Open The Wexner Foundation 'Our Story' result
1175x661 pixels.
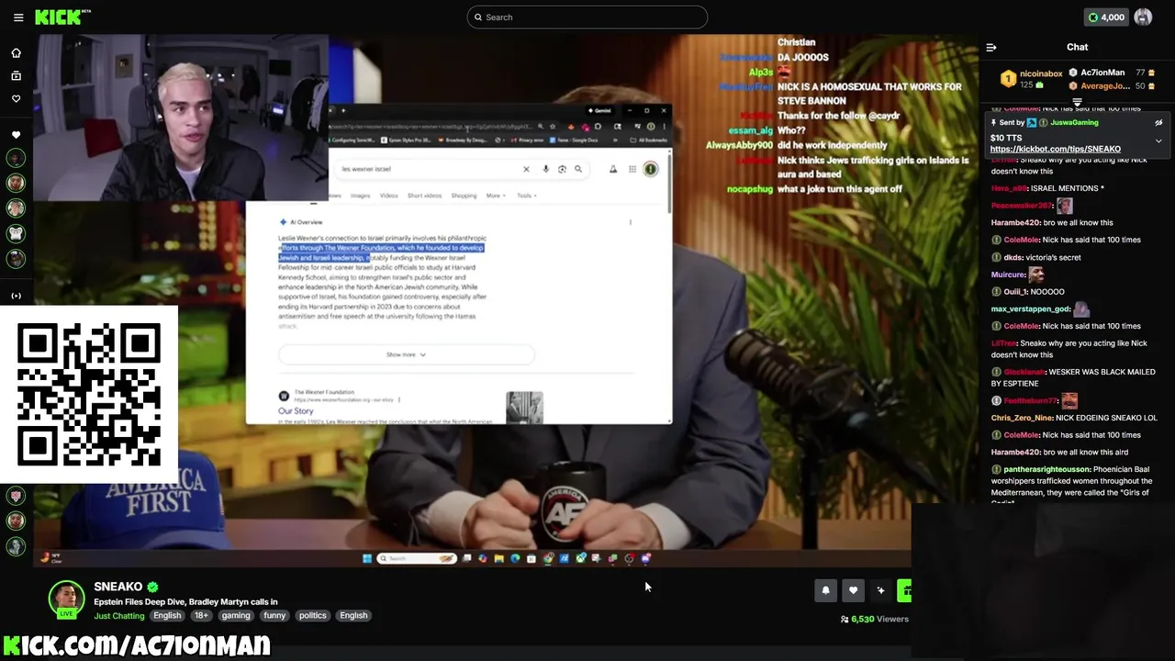296,411
